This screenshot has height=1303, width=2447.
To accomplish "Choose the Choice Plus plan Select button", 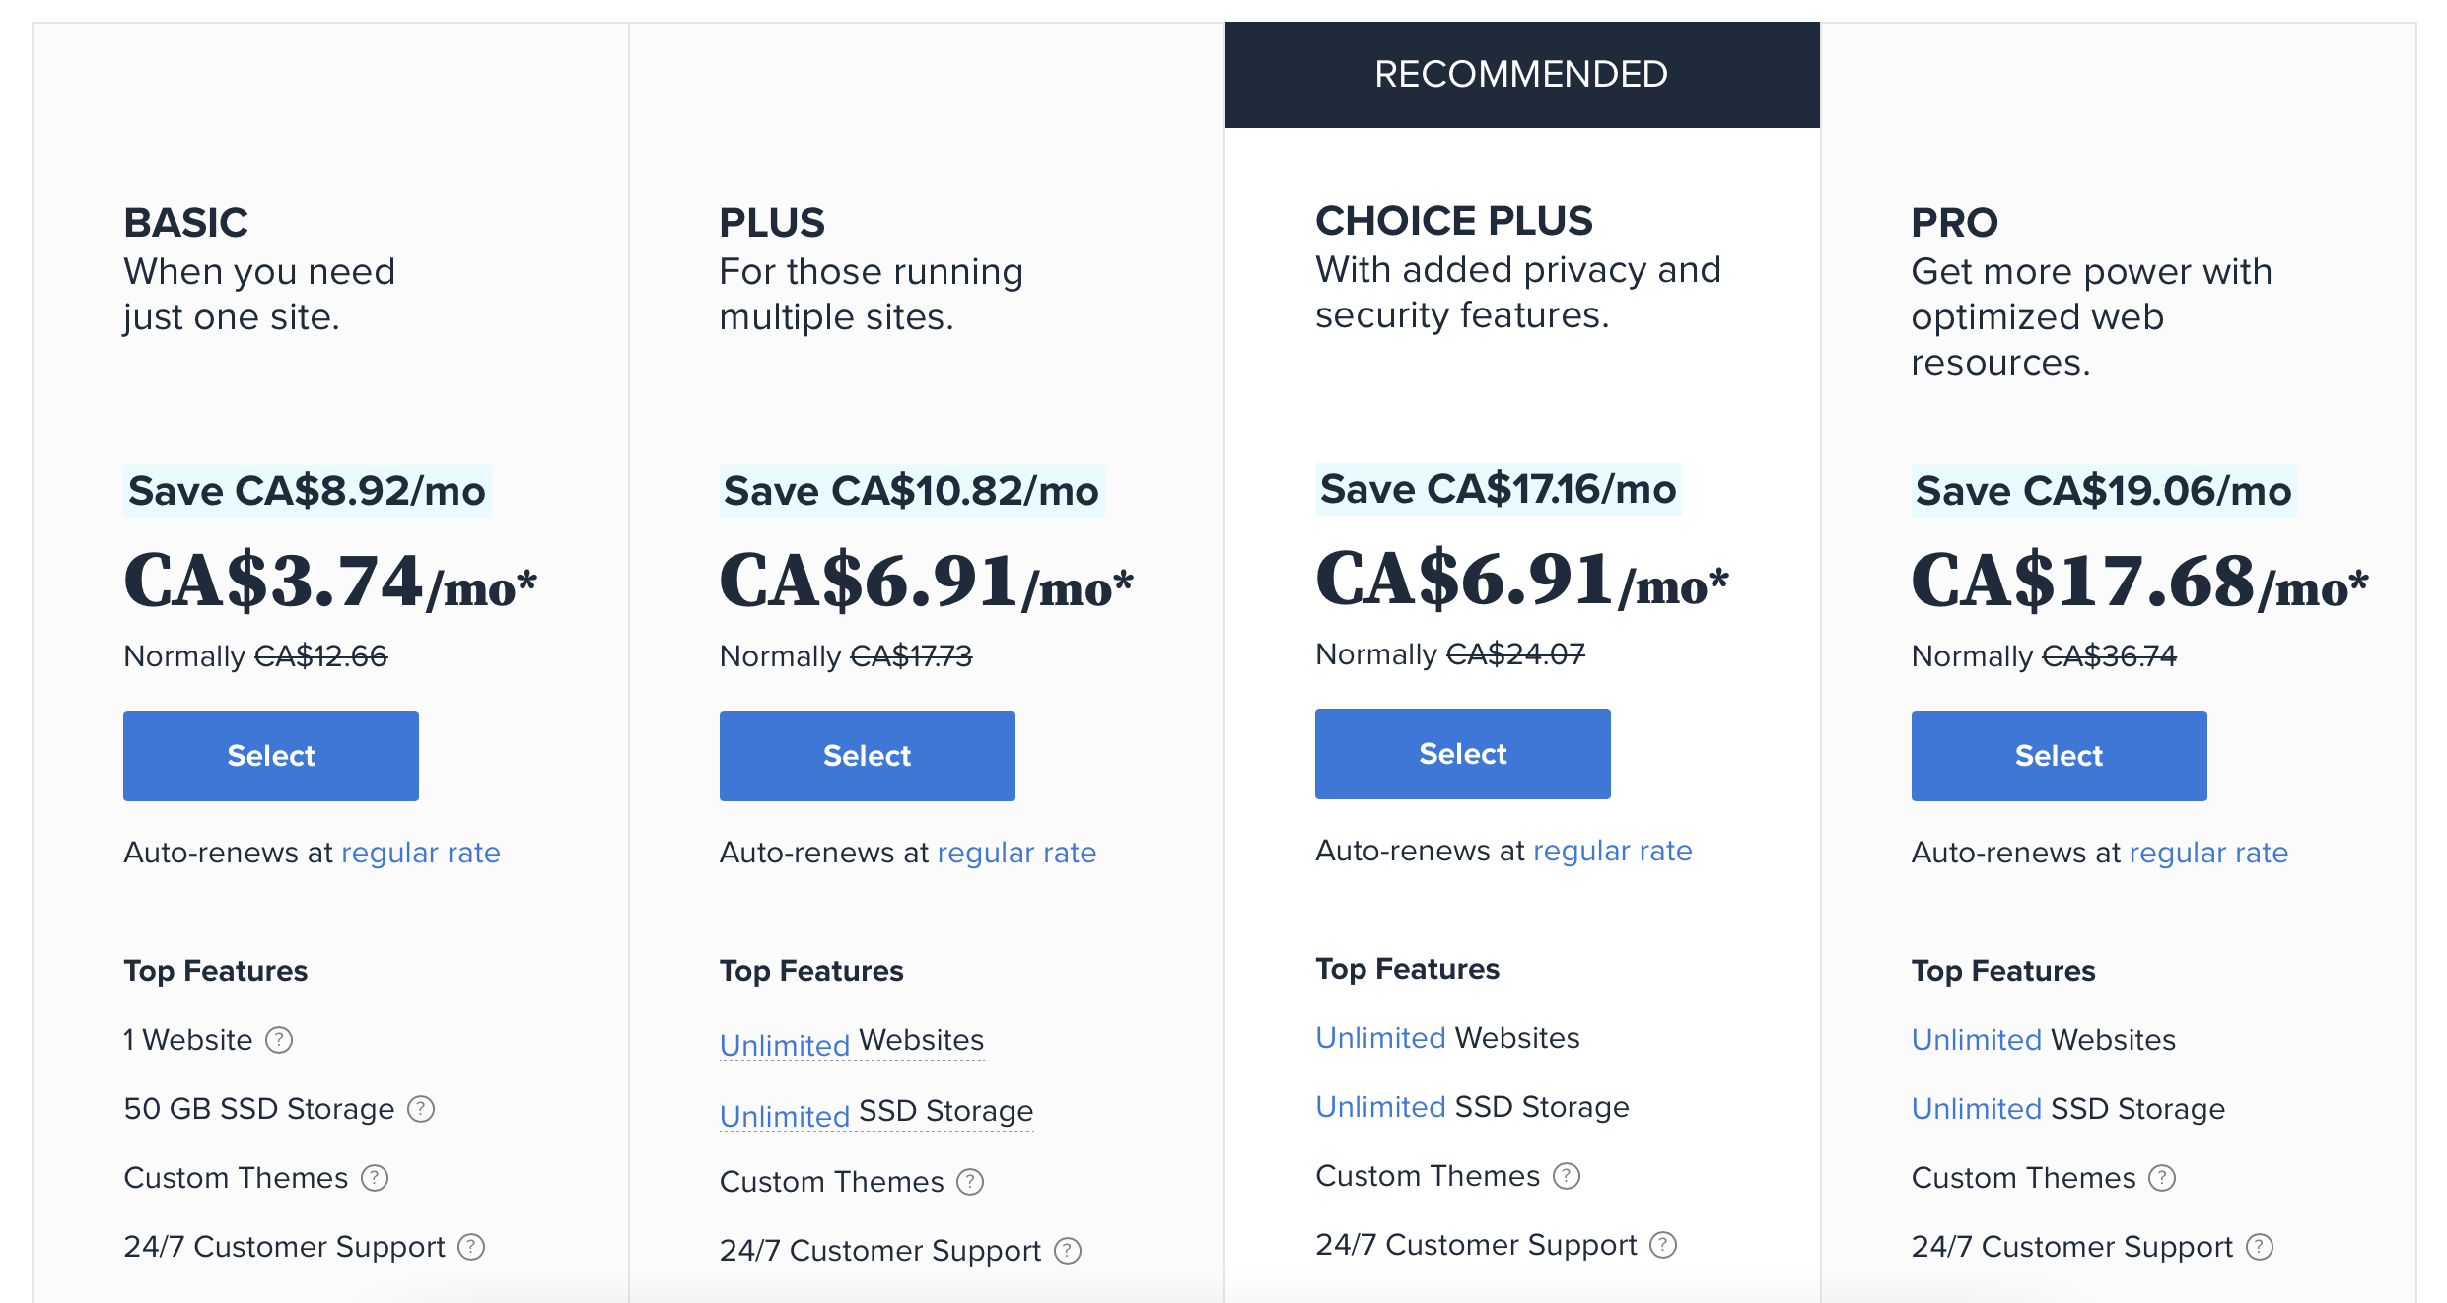I will click(x=1463, y=754).
